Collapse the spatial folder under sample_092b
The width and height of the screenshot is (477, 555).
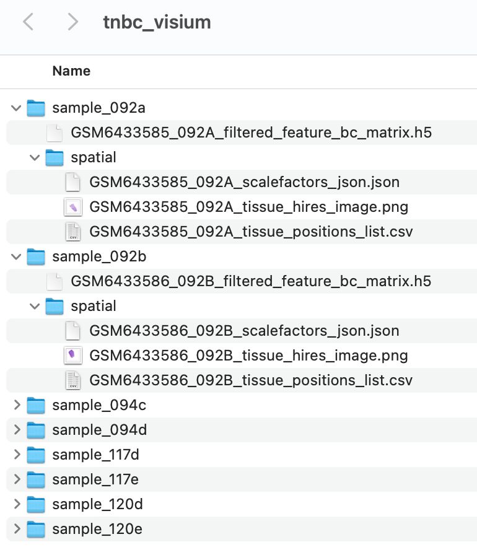click(35, 306)
